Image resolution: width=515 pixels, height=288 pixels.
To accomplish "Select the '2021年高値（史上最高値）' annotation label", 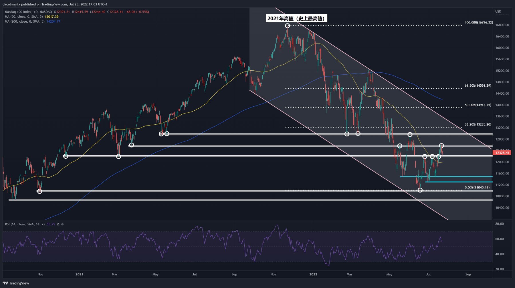I will 296,19.
